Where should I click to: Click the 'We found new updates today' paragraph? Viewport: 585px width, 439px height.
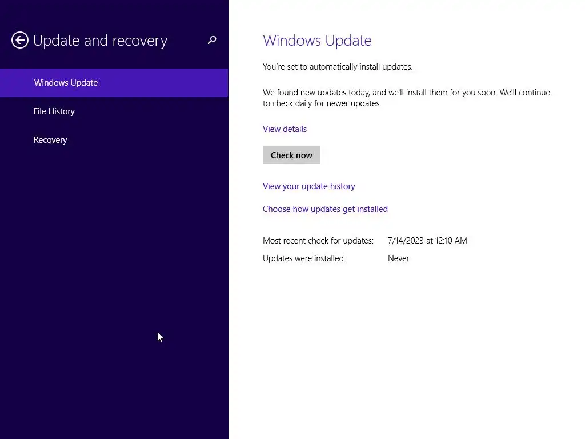pos(406,98)
